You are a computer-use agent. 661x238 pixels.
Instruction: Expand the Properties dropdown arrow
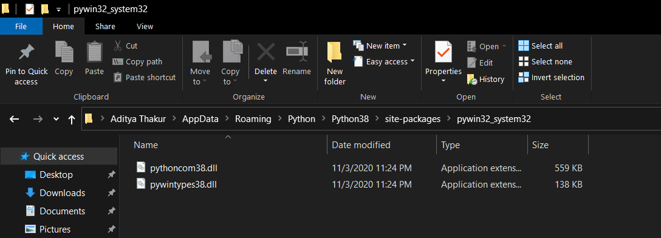[444, 81]
